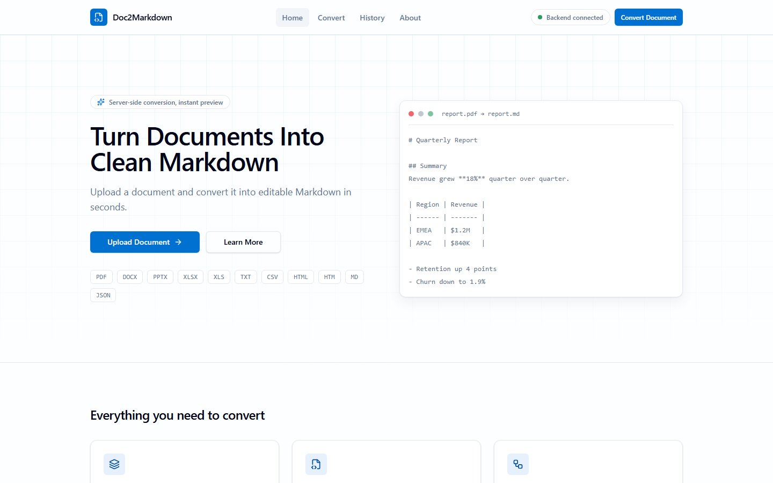Click the green dot in the preview window
The height and width of the screenshot is (483, 773).
click(x=431, y=114)
